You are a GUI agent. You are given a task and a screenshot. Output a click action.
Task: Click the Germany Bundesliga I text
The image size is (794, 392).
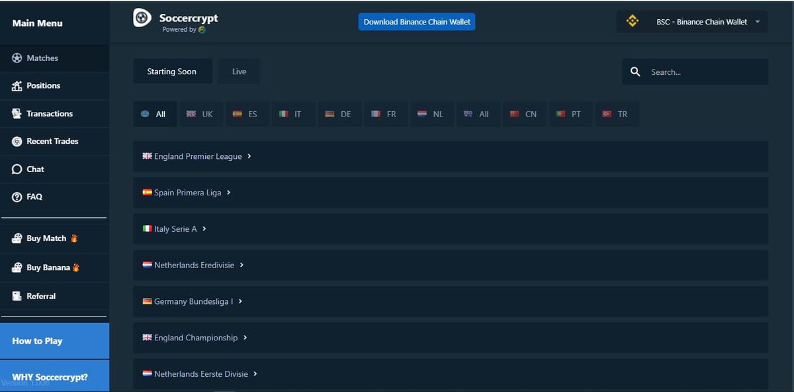tap(193, 301)
